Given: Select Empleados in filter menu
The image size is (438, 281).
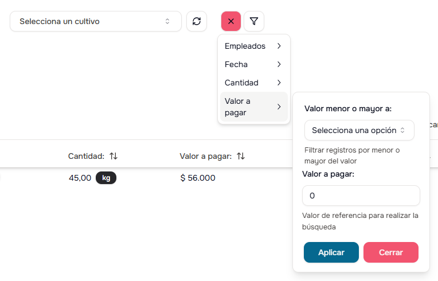Looking at the screenshot, I should 245,46.
